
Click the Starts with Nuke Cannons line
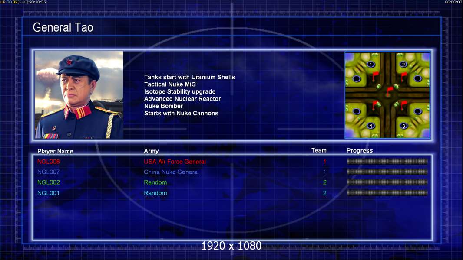[181, 114]
